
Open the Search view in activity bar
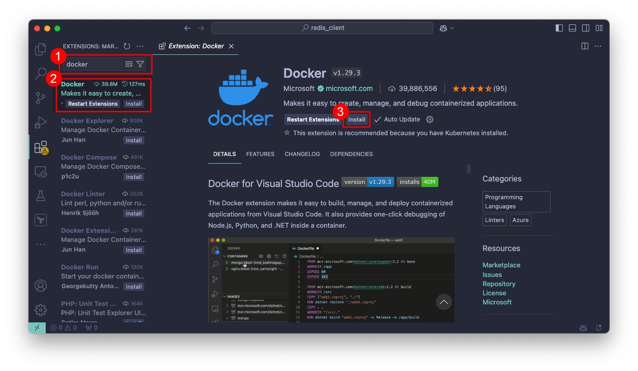41,74
